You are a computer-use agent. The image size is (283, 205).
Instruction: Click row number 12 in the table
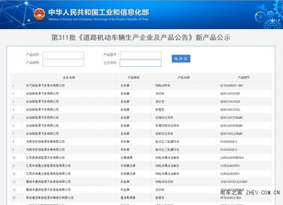tap(14, 174)
